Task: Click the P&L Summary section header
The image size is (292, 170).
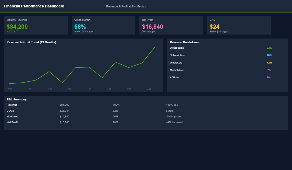Action: 16,99
